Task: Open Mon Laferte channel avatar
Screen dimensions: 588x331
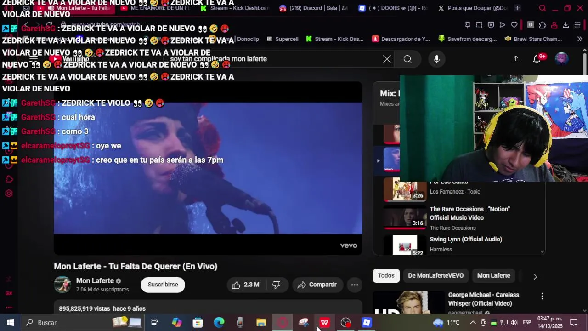Action: [x=62, y=285]
